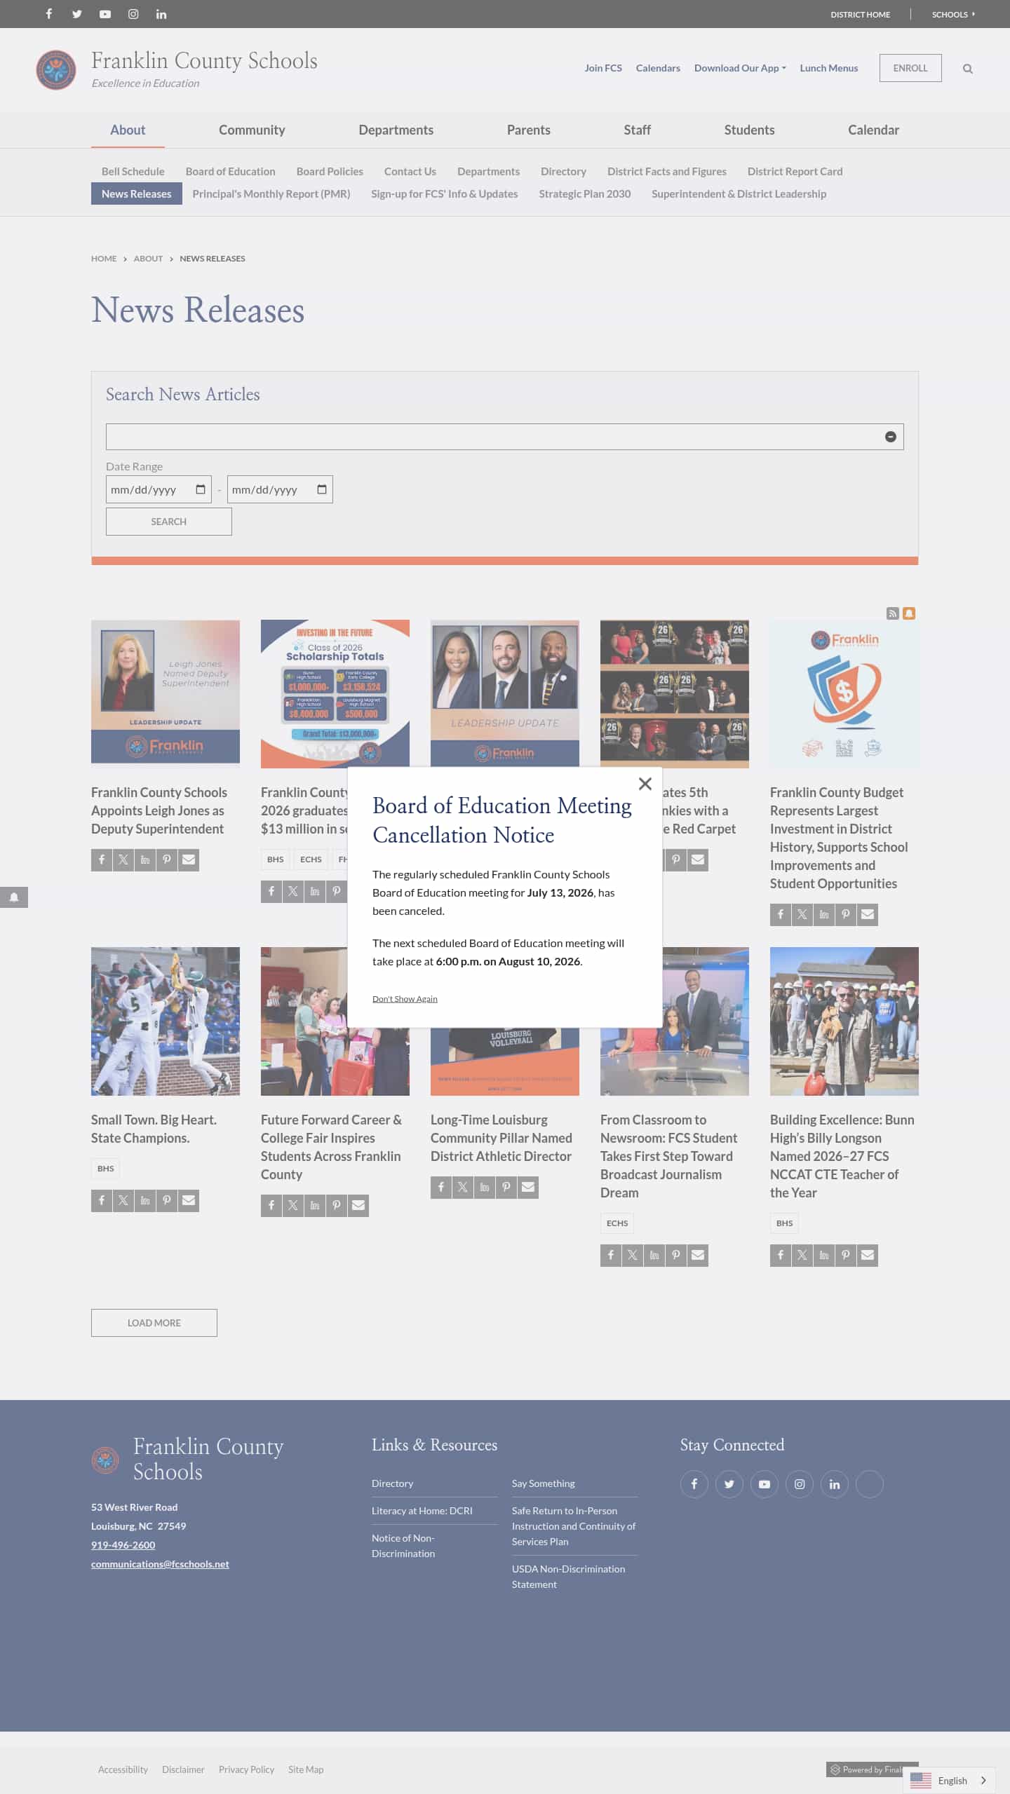
Task: Click orange alert subscribe icon above news grid
Action: point(909,613)
